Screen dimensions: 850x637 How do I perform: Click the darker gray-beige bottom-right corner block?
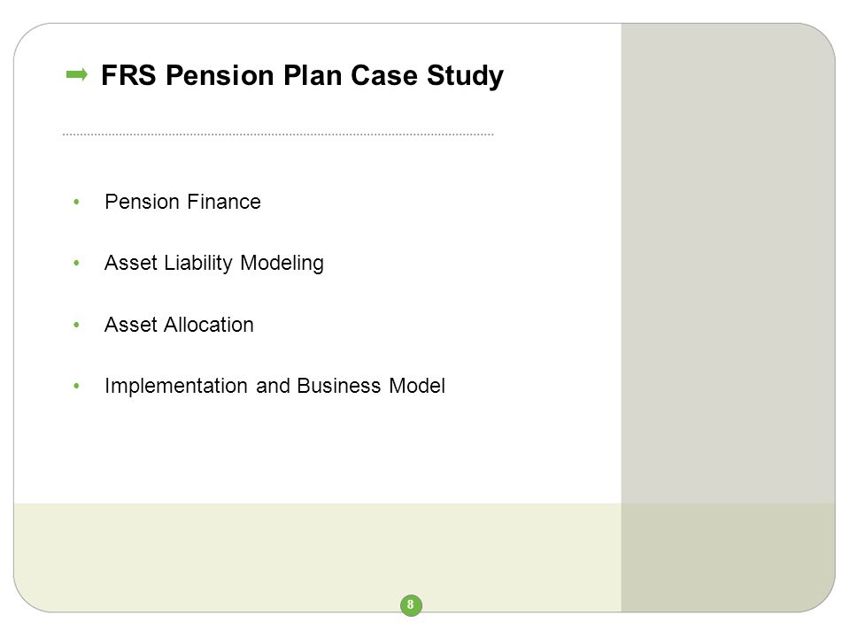pyautogui.click(x=728, y=557)
